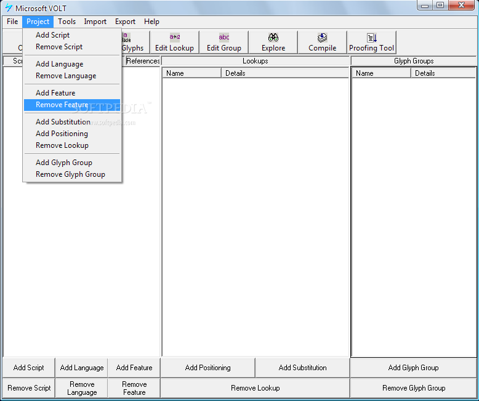
Task: Click the bottom Add Language button
Action: pyautogui.click(x=81, y=368)
